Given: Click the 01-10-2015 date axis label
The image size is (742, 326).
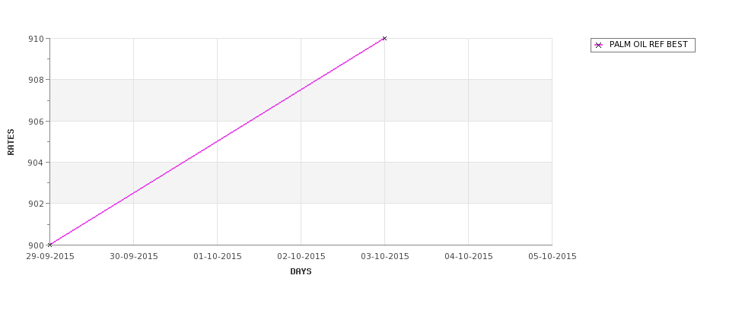Looking at the screenshot, I should pyautogui.click(x=218, y=257).
